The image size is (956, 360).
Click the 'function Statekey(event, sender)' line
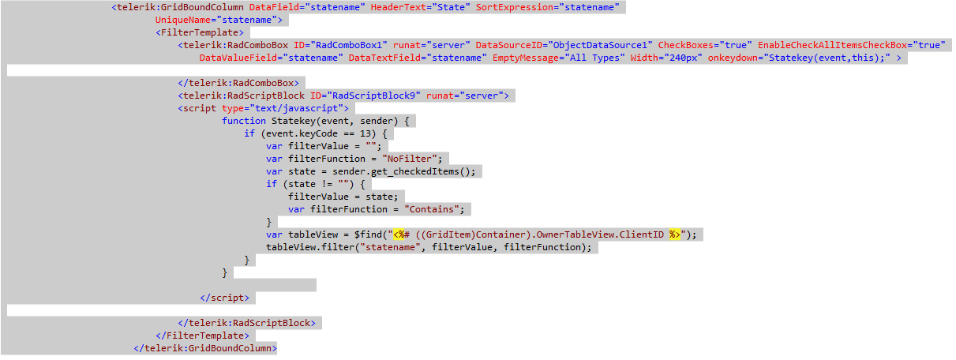314,121
